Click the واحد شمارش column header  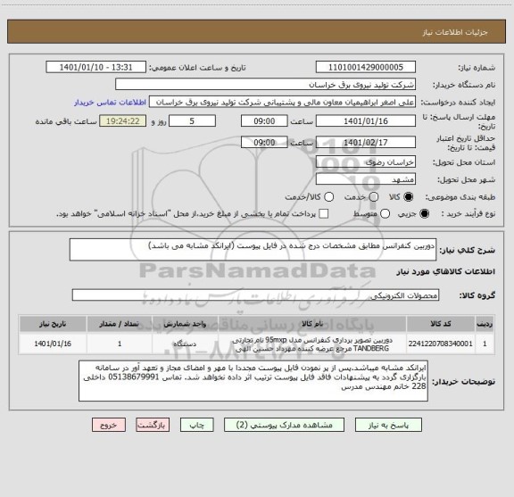[185, 324]
